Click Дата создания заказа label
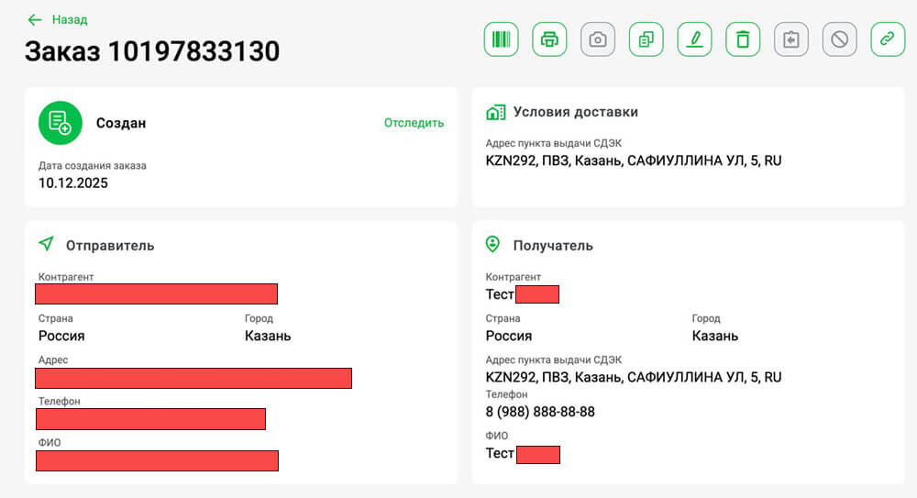917x498 pixels. pyautogui.click(x=93, y=166)
